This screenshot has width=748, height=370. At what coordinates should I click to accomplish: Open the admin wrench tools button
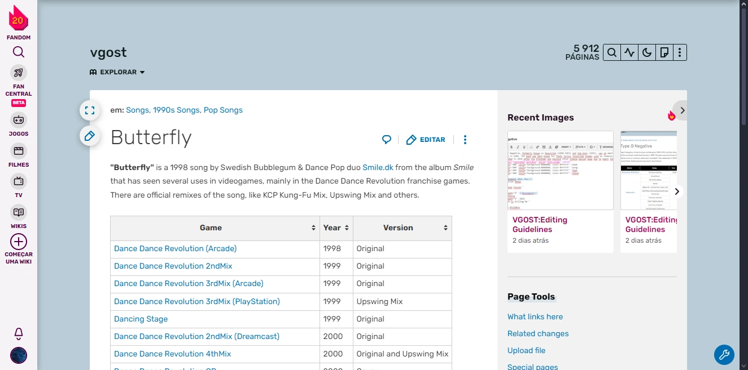[x=724, y=355]
